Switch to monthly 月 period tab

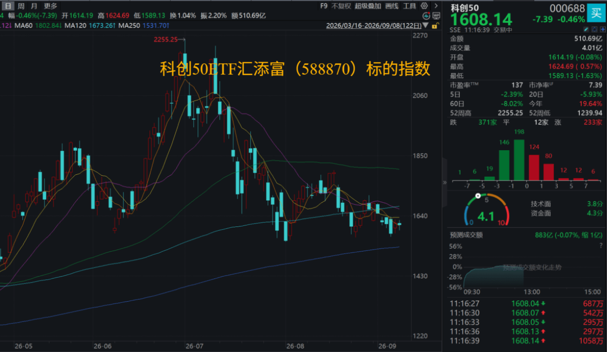[34, 6]
